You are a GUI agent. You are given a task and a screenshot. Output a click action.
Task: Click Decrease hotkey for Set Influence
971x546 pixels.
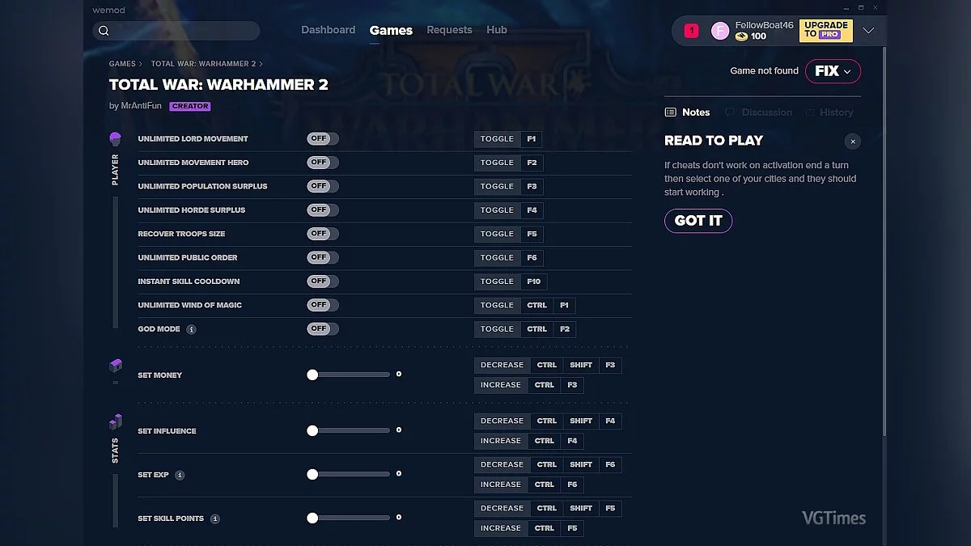coord(502,421)
